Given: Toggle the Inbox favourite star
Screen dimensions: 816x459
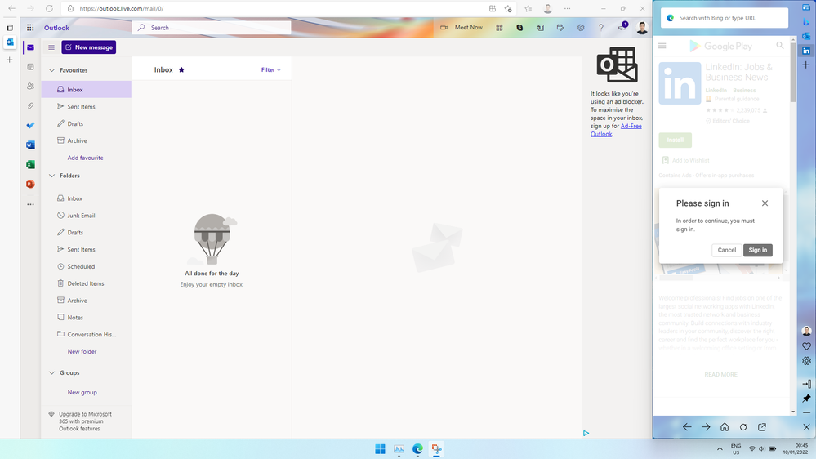Looking at the screenshot, I should (x=181, y=69).
